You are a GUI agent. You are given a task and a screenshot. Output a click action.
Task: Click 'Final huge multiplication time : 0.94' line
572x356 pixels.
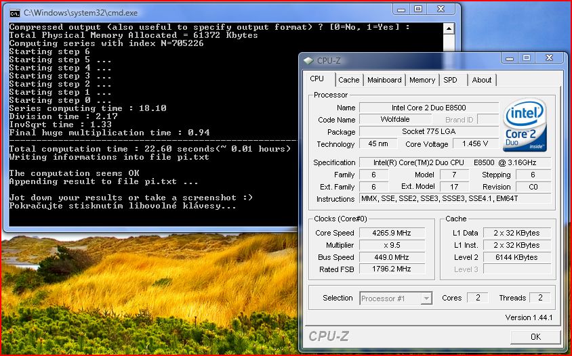pos(109,133)
